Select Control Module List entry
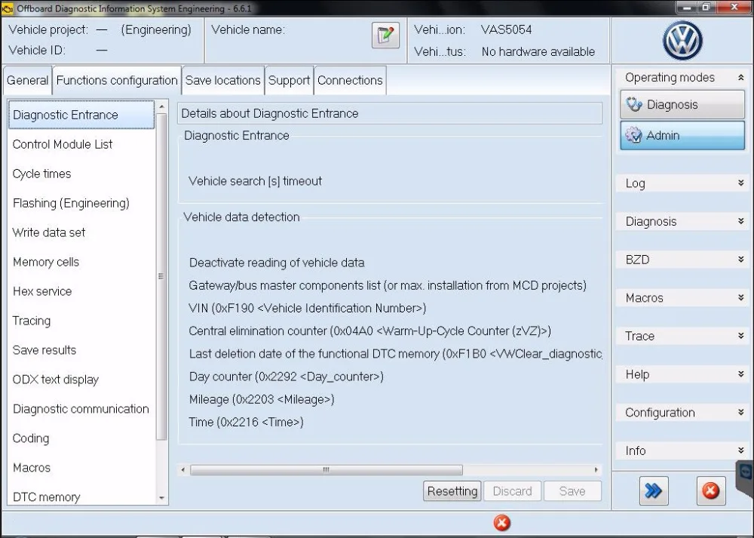This screenshot has width=754, height=538. coord(81,144)
